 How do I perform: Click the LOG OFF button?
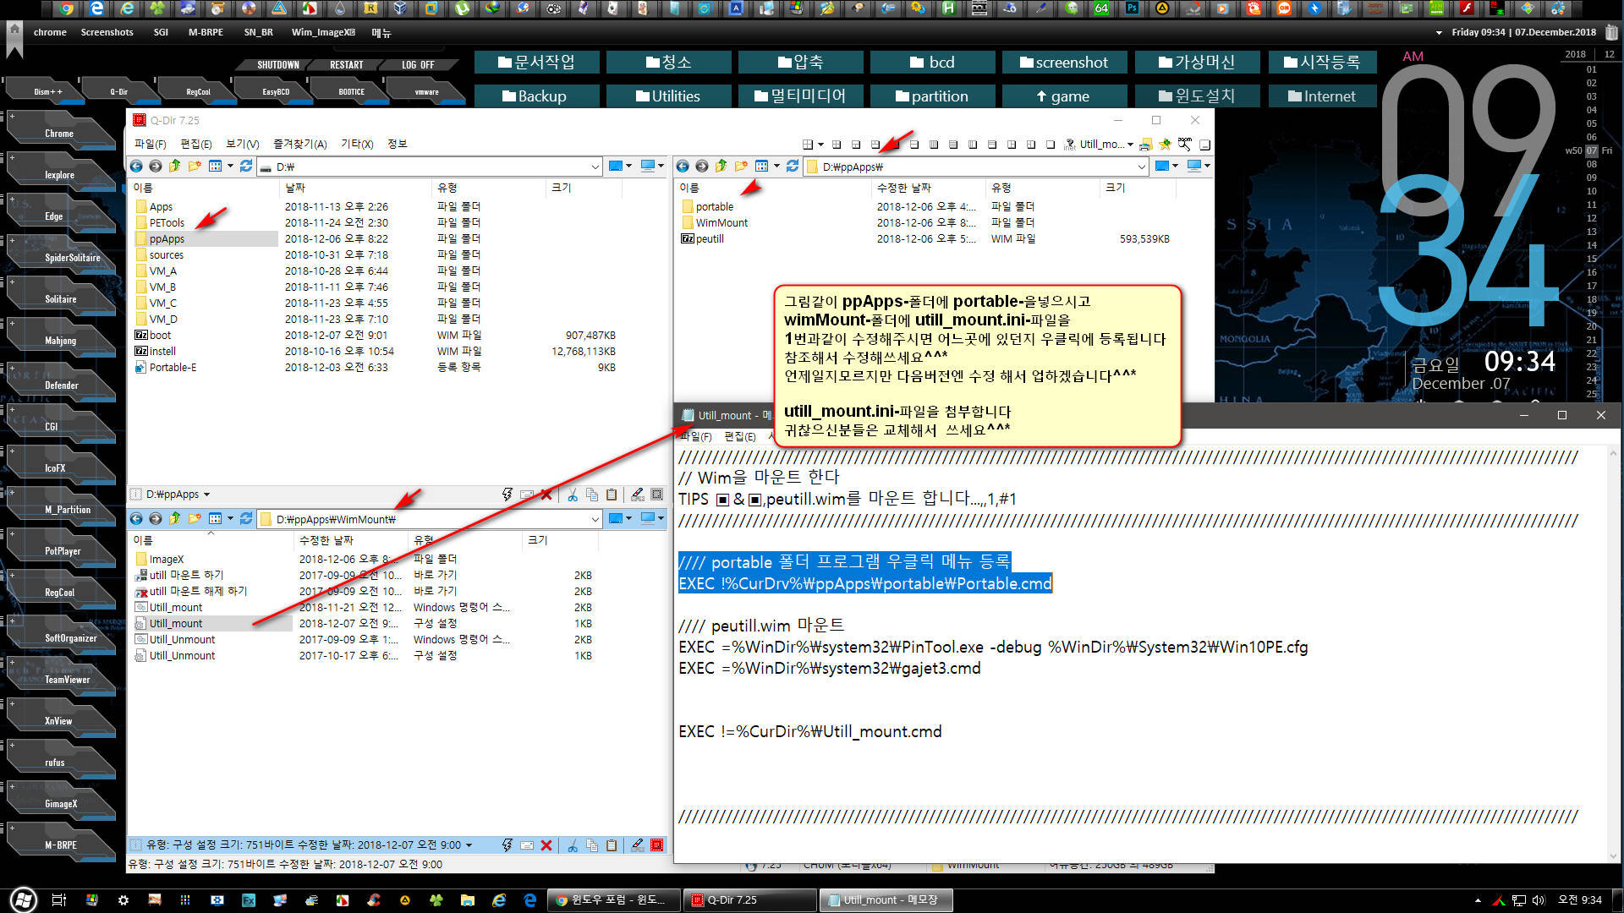click(x=418, y=65)
